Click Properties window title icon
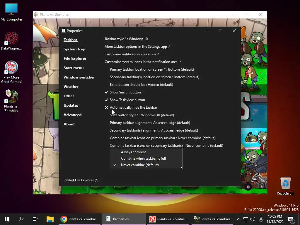The image size is (300, 225). [64, 30]
